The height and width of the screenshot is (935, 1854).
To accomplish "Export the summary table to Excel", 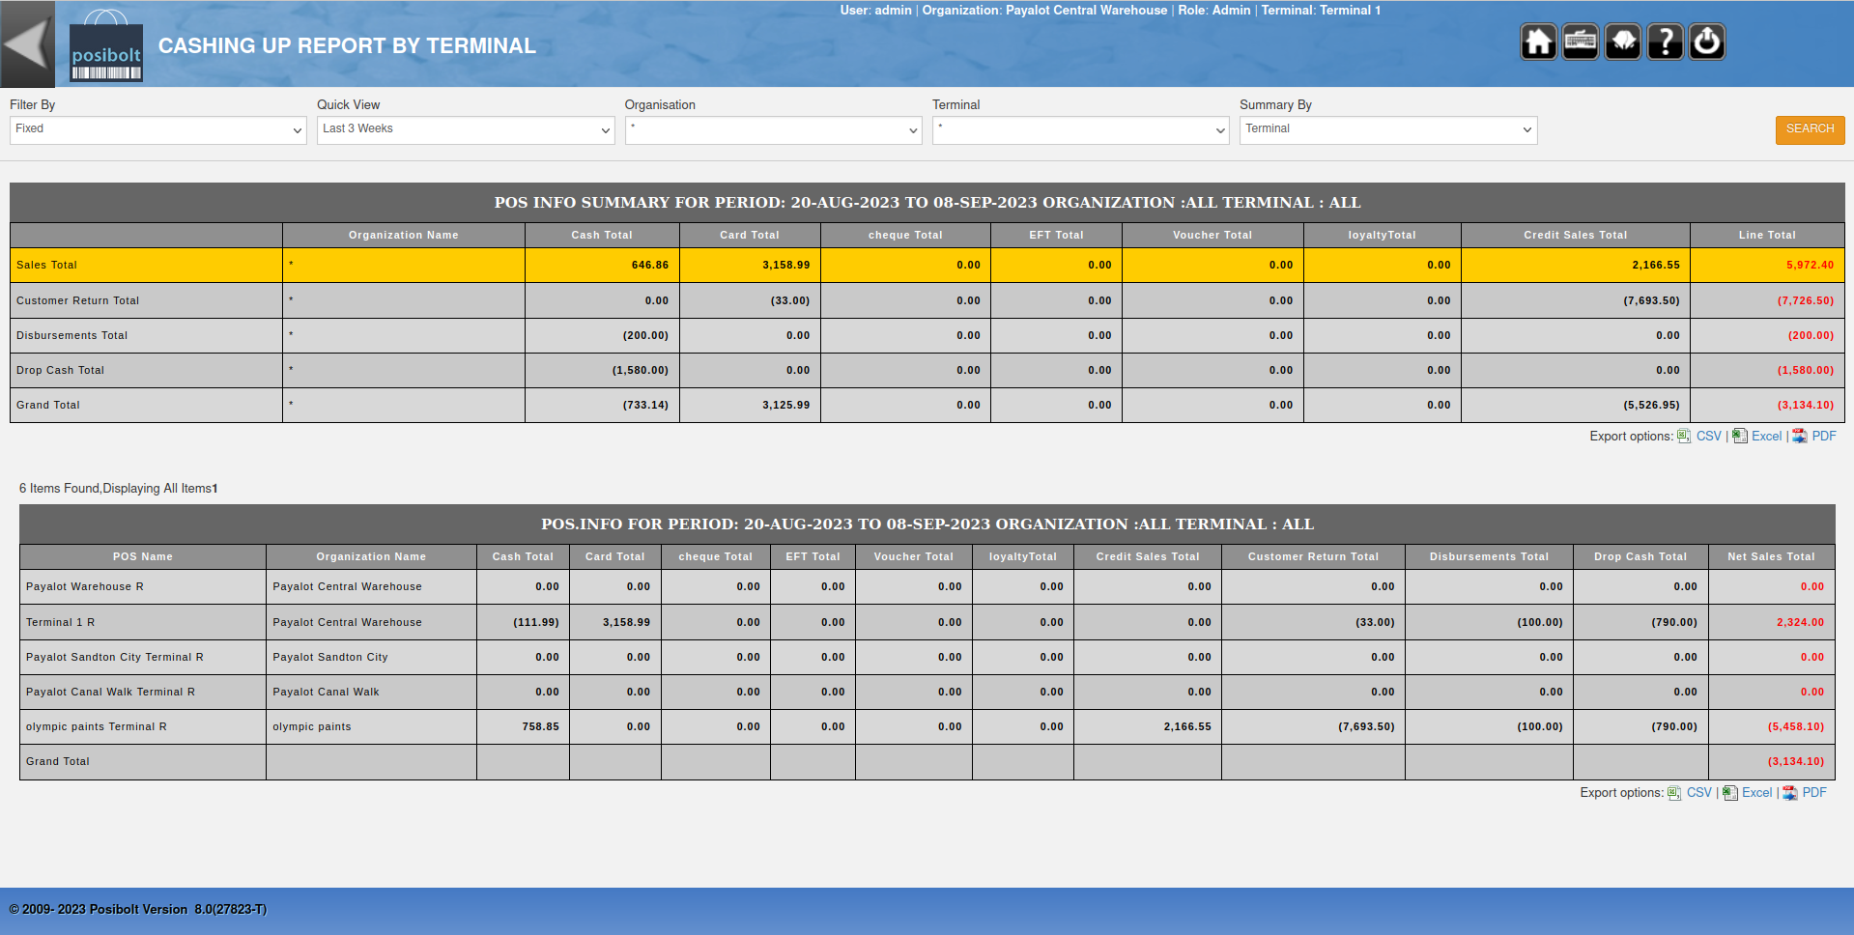I will (1765, 437).
